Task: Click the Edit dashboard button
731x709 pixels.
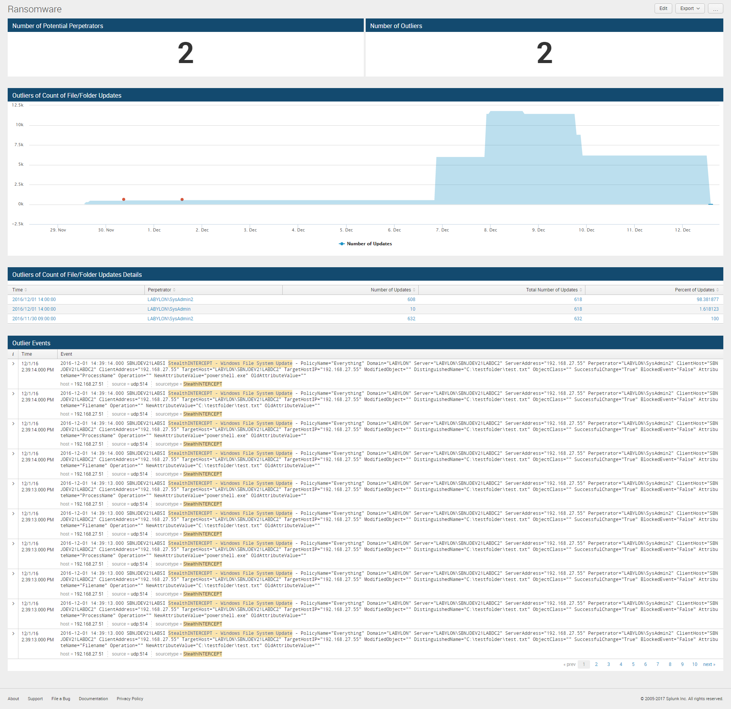Action: point(663,8)
